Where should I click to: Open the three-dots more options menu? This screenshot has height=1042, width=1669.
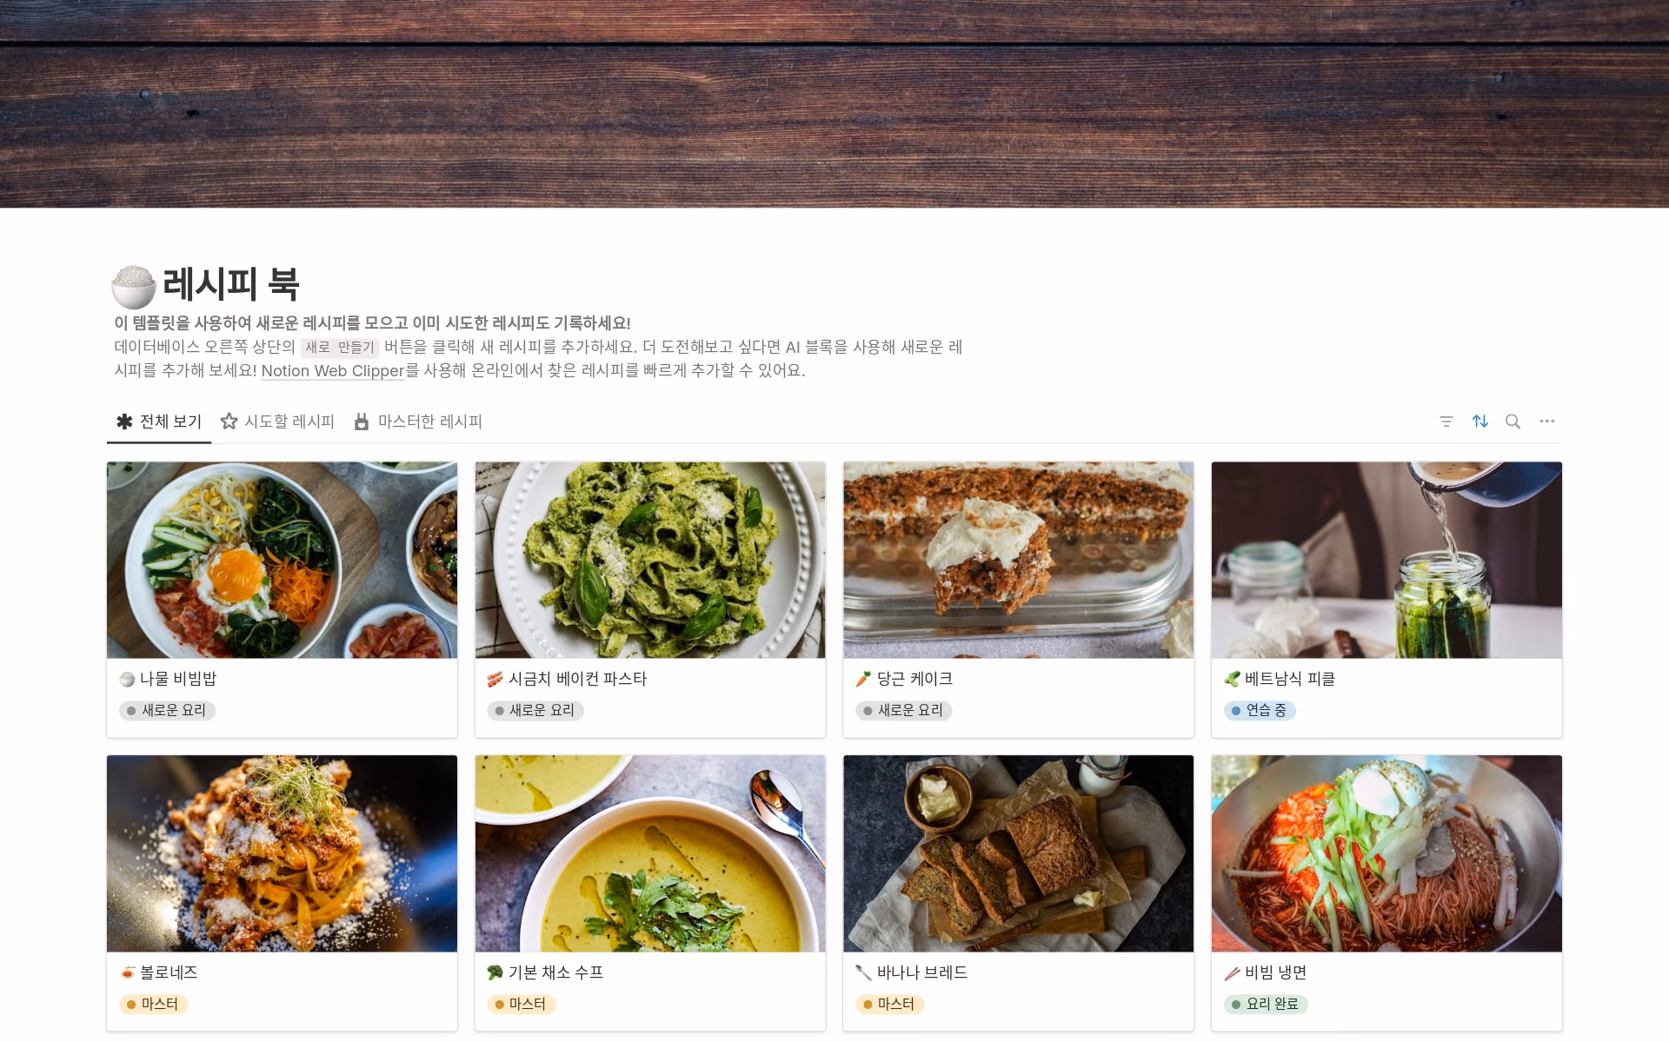tap(1546, 421)
